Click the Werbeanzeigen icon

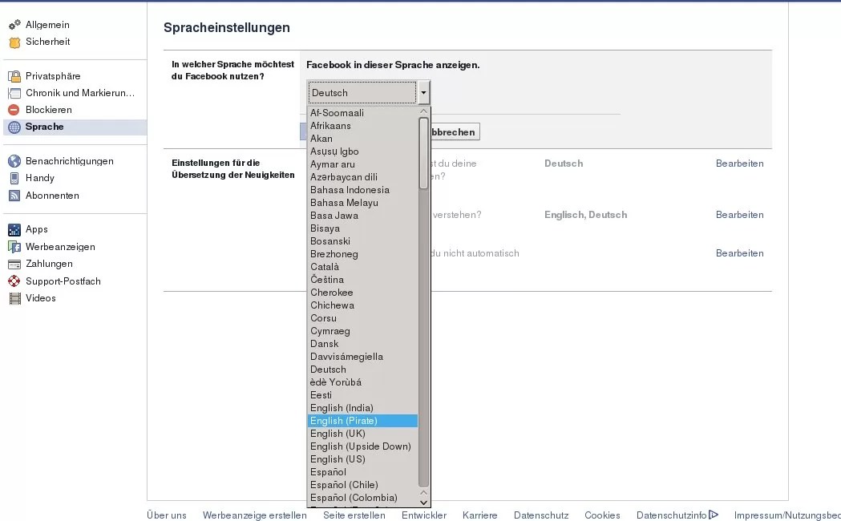(14, 247)
